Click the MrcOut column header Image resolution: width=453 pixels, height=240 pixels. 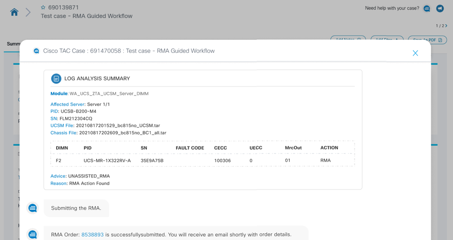point(293,148)
